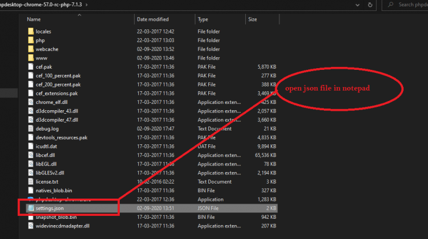This screenshot has width=428, height=239.
Task: Click the webcache folder icon
Action: [x=31, y=49]
